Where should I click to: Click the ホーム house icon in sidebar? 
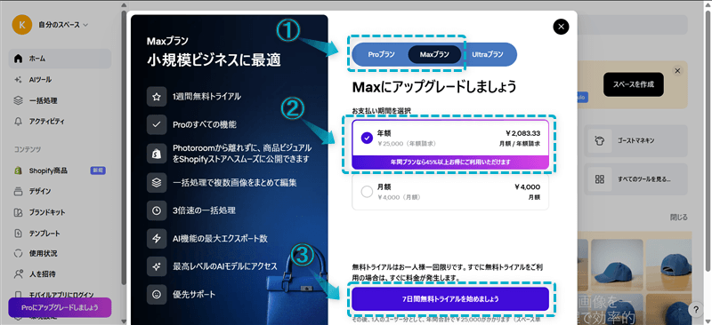click(18, 59)
